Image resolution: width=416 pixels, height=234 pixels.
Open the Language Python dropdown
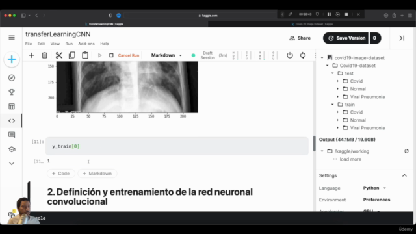(x=374, y=188)
